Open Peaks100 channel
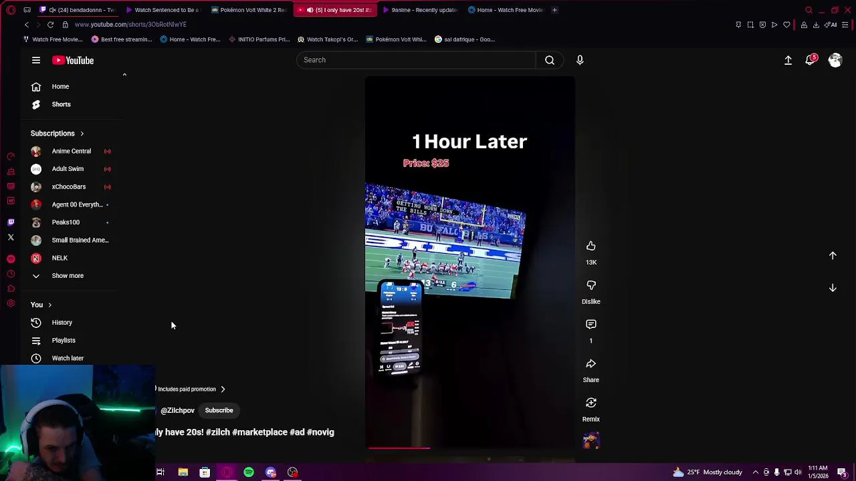Screen dimensions: 856x481 coord(66,222)
